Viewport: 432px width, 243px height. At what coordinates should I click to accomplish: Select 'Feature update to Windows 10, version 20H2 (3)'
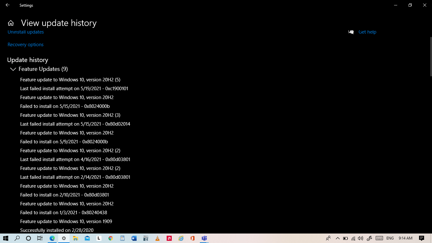pyautogui.click(x=70, y=115)
